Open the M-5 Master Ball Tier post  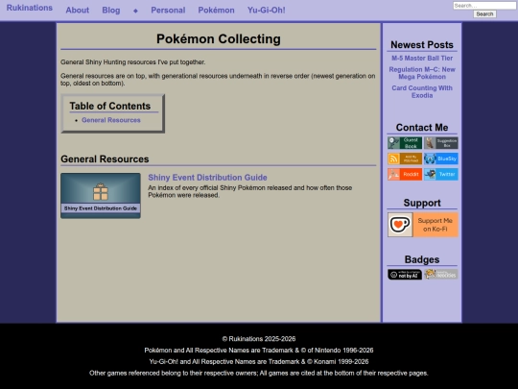tap(422, 59)
